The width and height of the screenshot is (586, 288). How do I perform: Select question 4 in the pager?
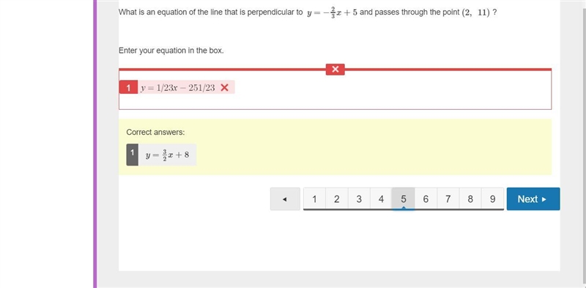pyautogui.click(x=381, y=199)
